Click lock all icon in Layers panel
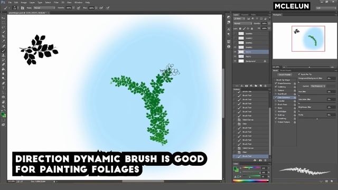 pyautogui.click(x=252, y=28)
